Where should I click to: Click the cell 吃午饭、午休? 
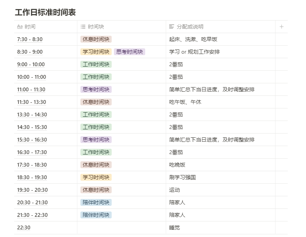(x=221, y=102)
